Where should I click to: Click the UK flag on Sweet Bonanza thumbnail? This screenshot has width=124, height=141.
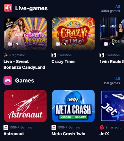click(10, 44)
